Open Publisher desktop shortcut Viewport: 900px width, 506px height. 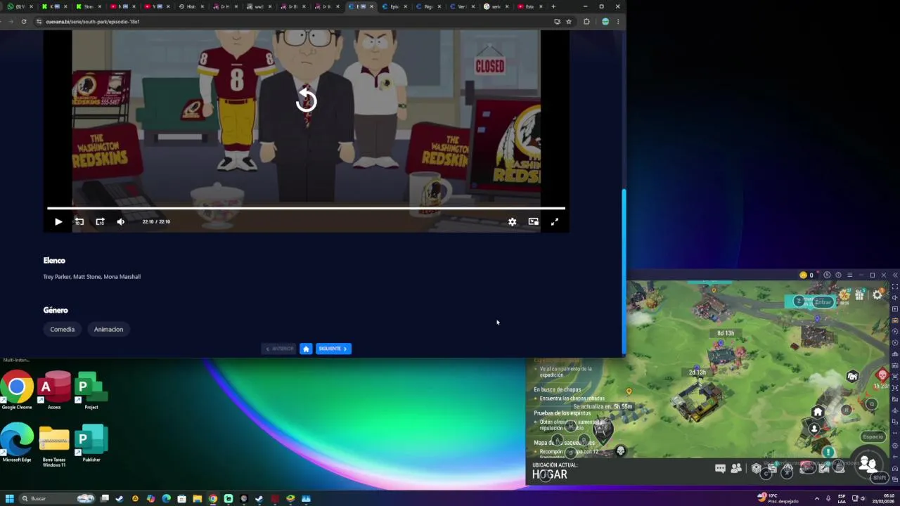[91, 443]
